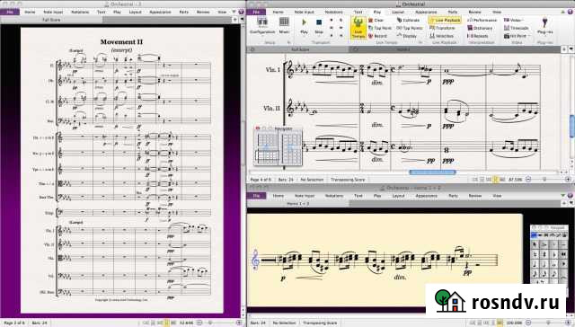Click 'Page 4 of 6' in the status bar

(261, 180)
